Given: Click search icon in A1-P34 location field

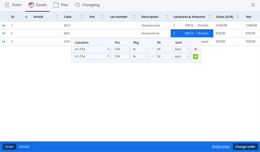Looking at the screenshot, I should click(x=108, y=56).
